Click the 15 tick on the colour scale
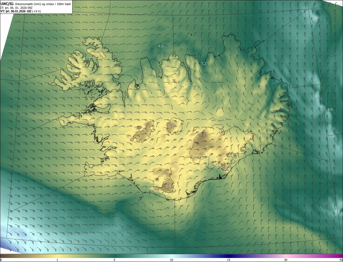This screenshot has width=343, height=262. [x=229, y=260]
